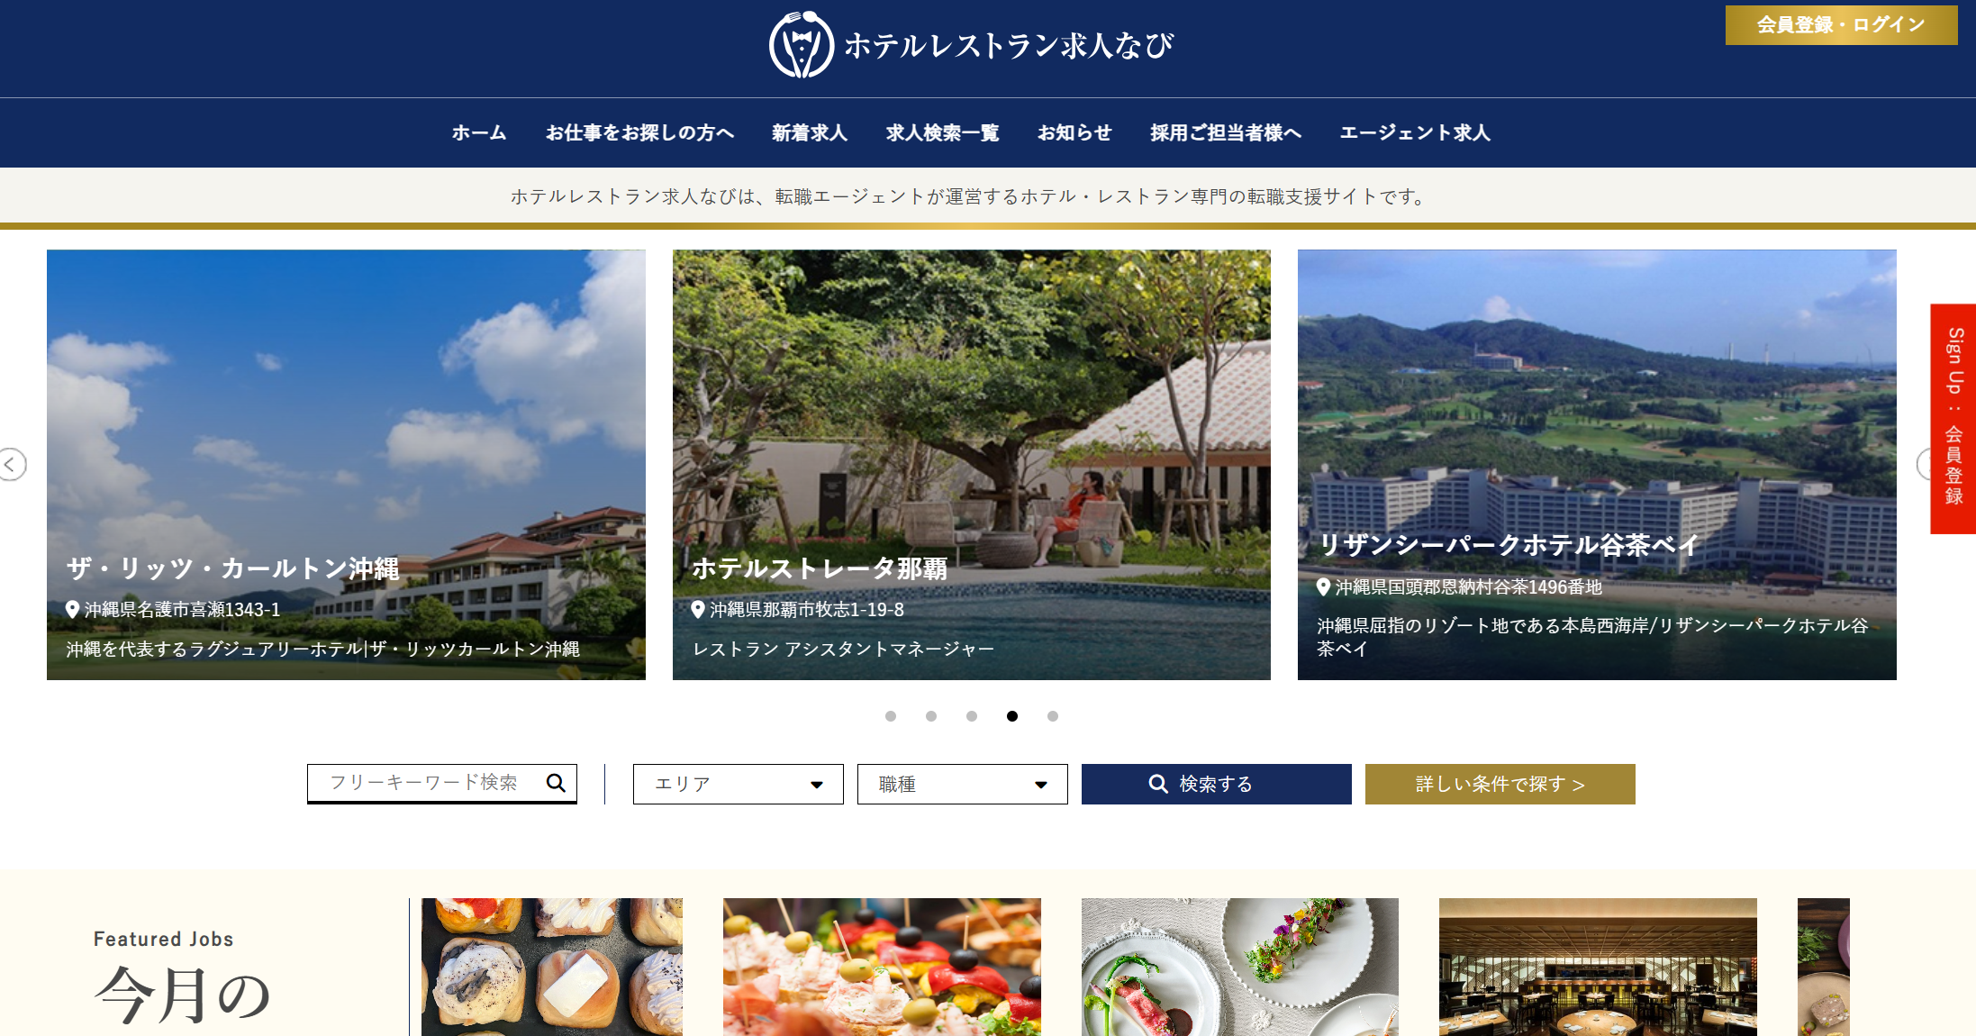Click next slide arrow on carousel
Screen dimensions: 1976x1036
pyautogui.click(x=1925, y=465)
